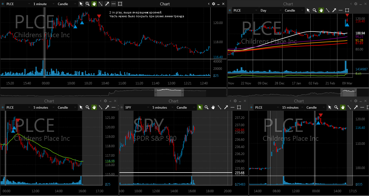Select the rectangle tool in 1 minute chart
Screen dimensions: 369x196
tap(120, 4)
